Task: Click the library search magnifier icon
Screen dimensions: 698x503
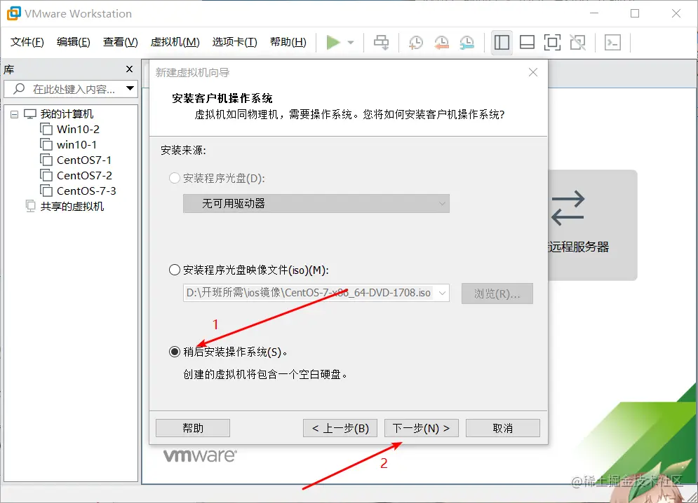Action: pyautogui.click(x=19, y=89)
